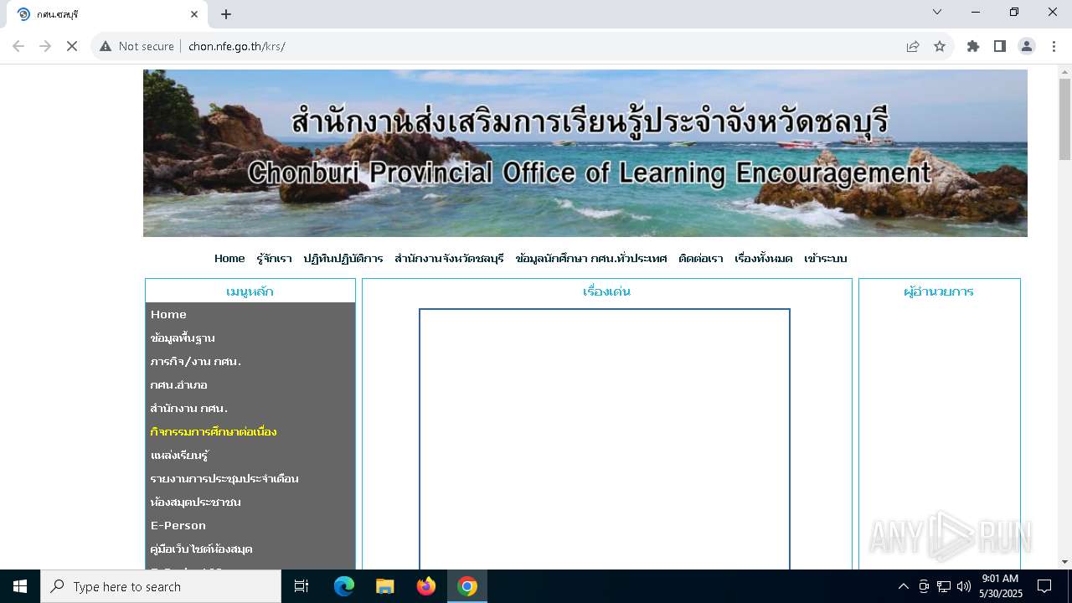Open ติดต่อเรา in top navigation
The height and width of the screenshot is (603, 1072).
click(701, 259)
